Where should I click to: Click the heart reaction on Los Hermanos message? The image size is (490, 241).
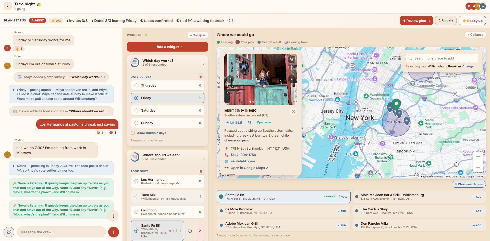tap(113, 133)
